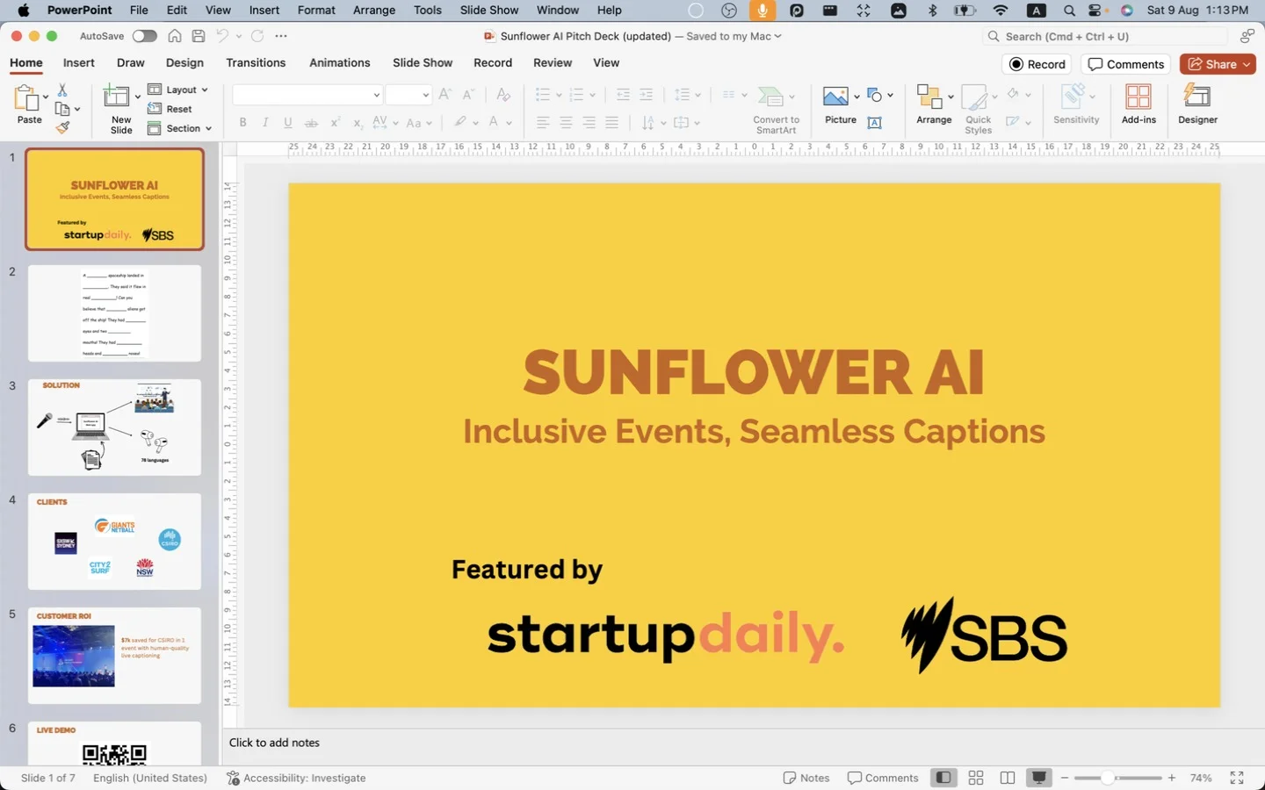Open Add-ins
1265x790 pixels.
tap(1138, 104)
